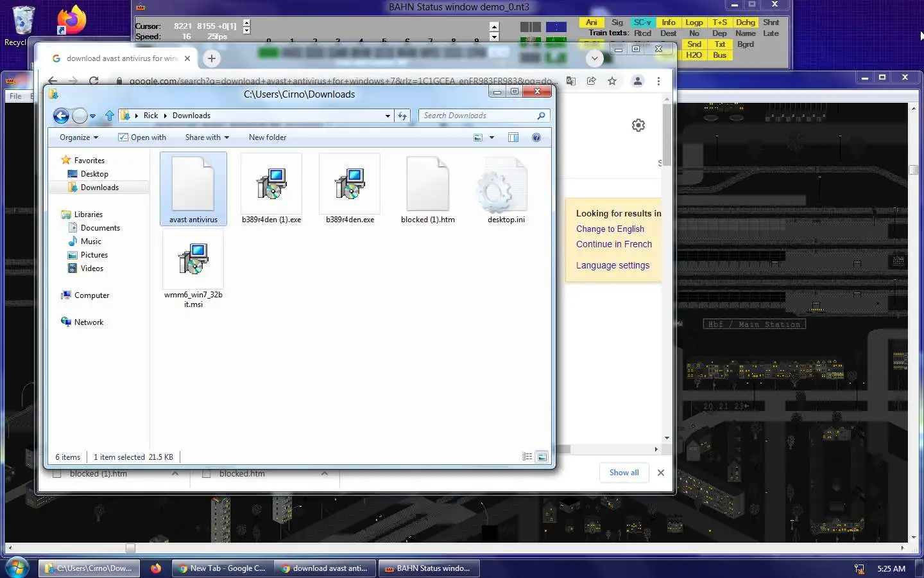This screenshot has width=924, height=578.
Task: Launch Firefox from the taskbar
Action: pos(156,568)
